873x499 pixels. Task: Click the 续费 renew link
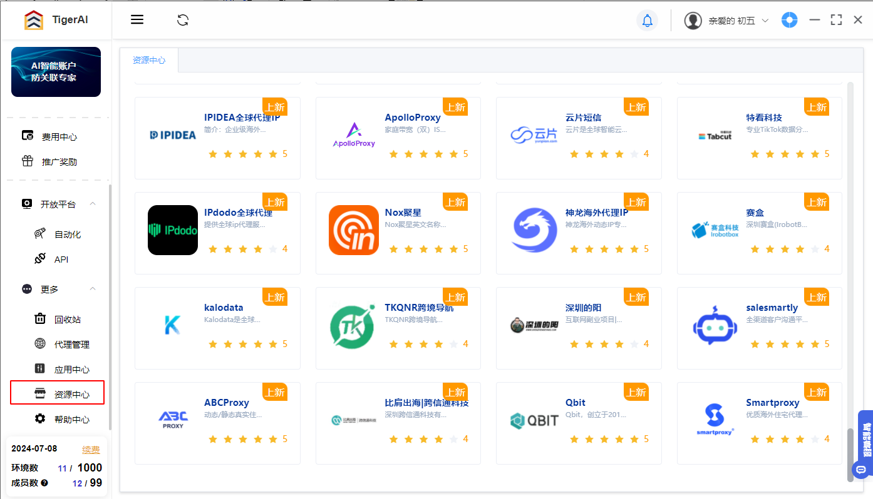point(91,450)
